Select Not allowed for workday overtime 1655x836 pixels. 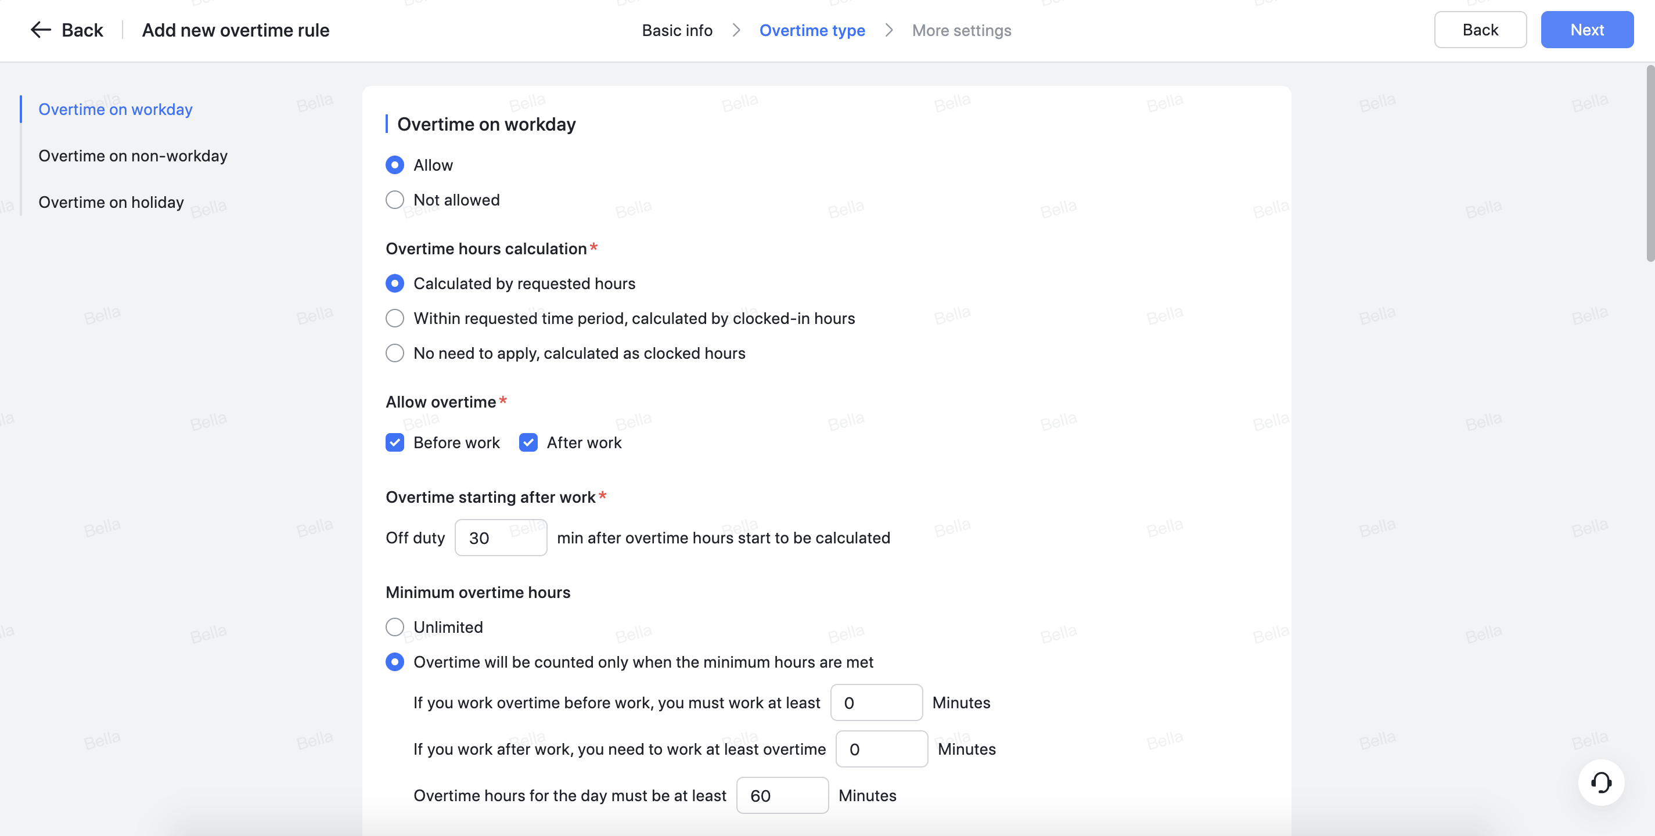(x=394, y=199)
